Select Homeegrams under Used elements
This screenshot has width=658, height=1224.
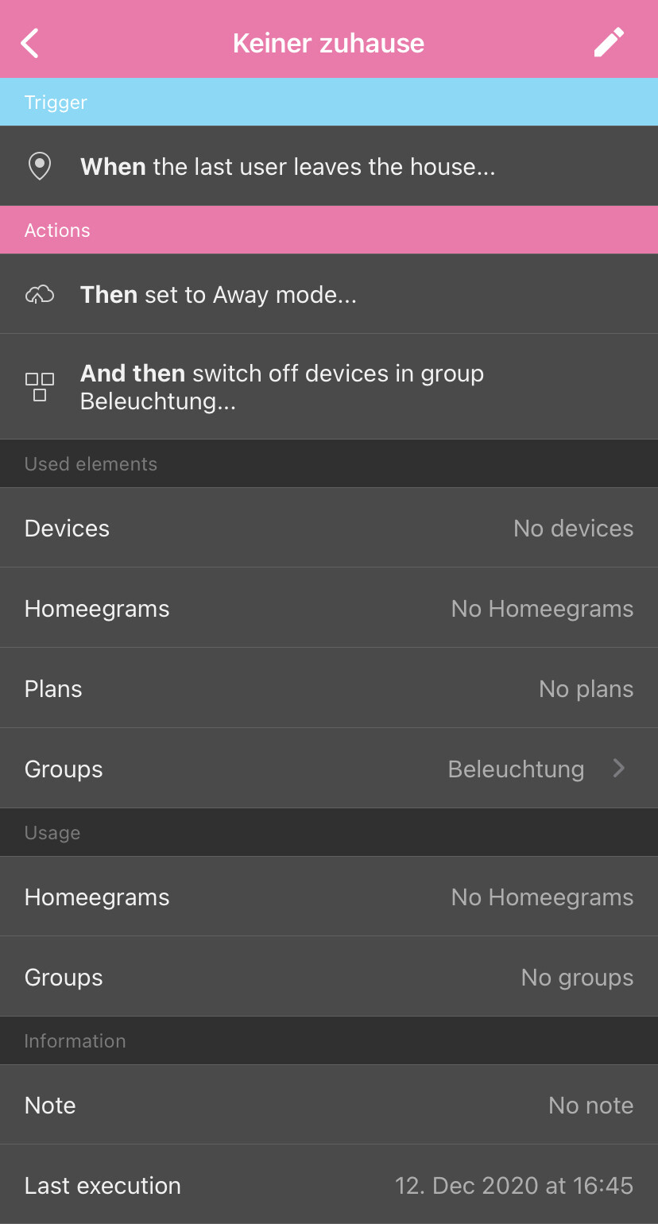329,608
